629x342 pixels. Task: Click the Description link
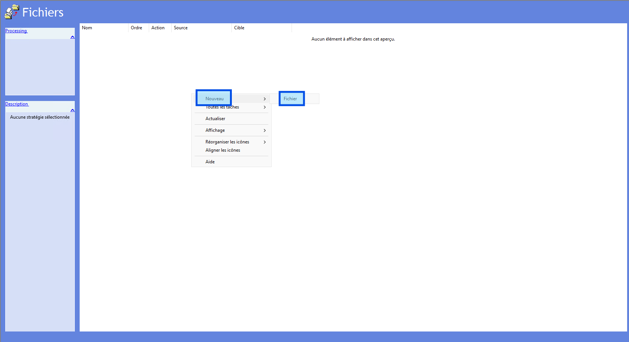17,104
